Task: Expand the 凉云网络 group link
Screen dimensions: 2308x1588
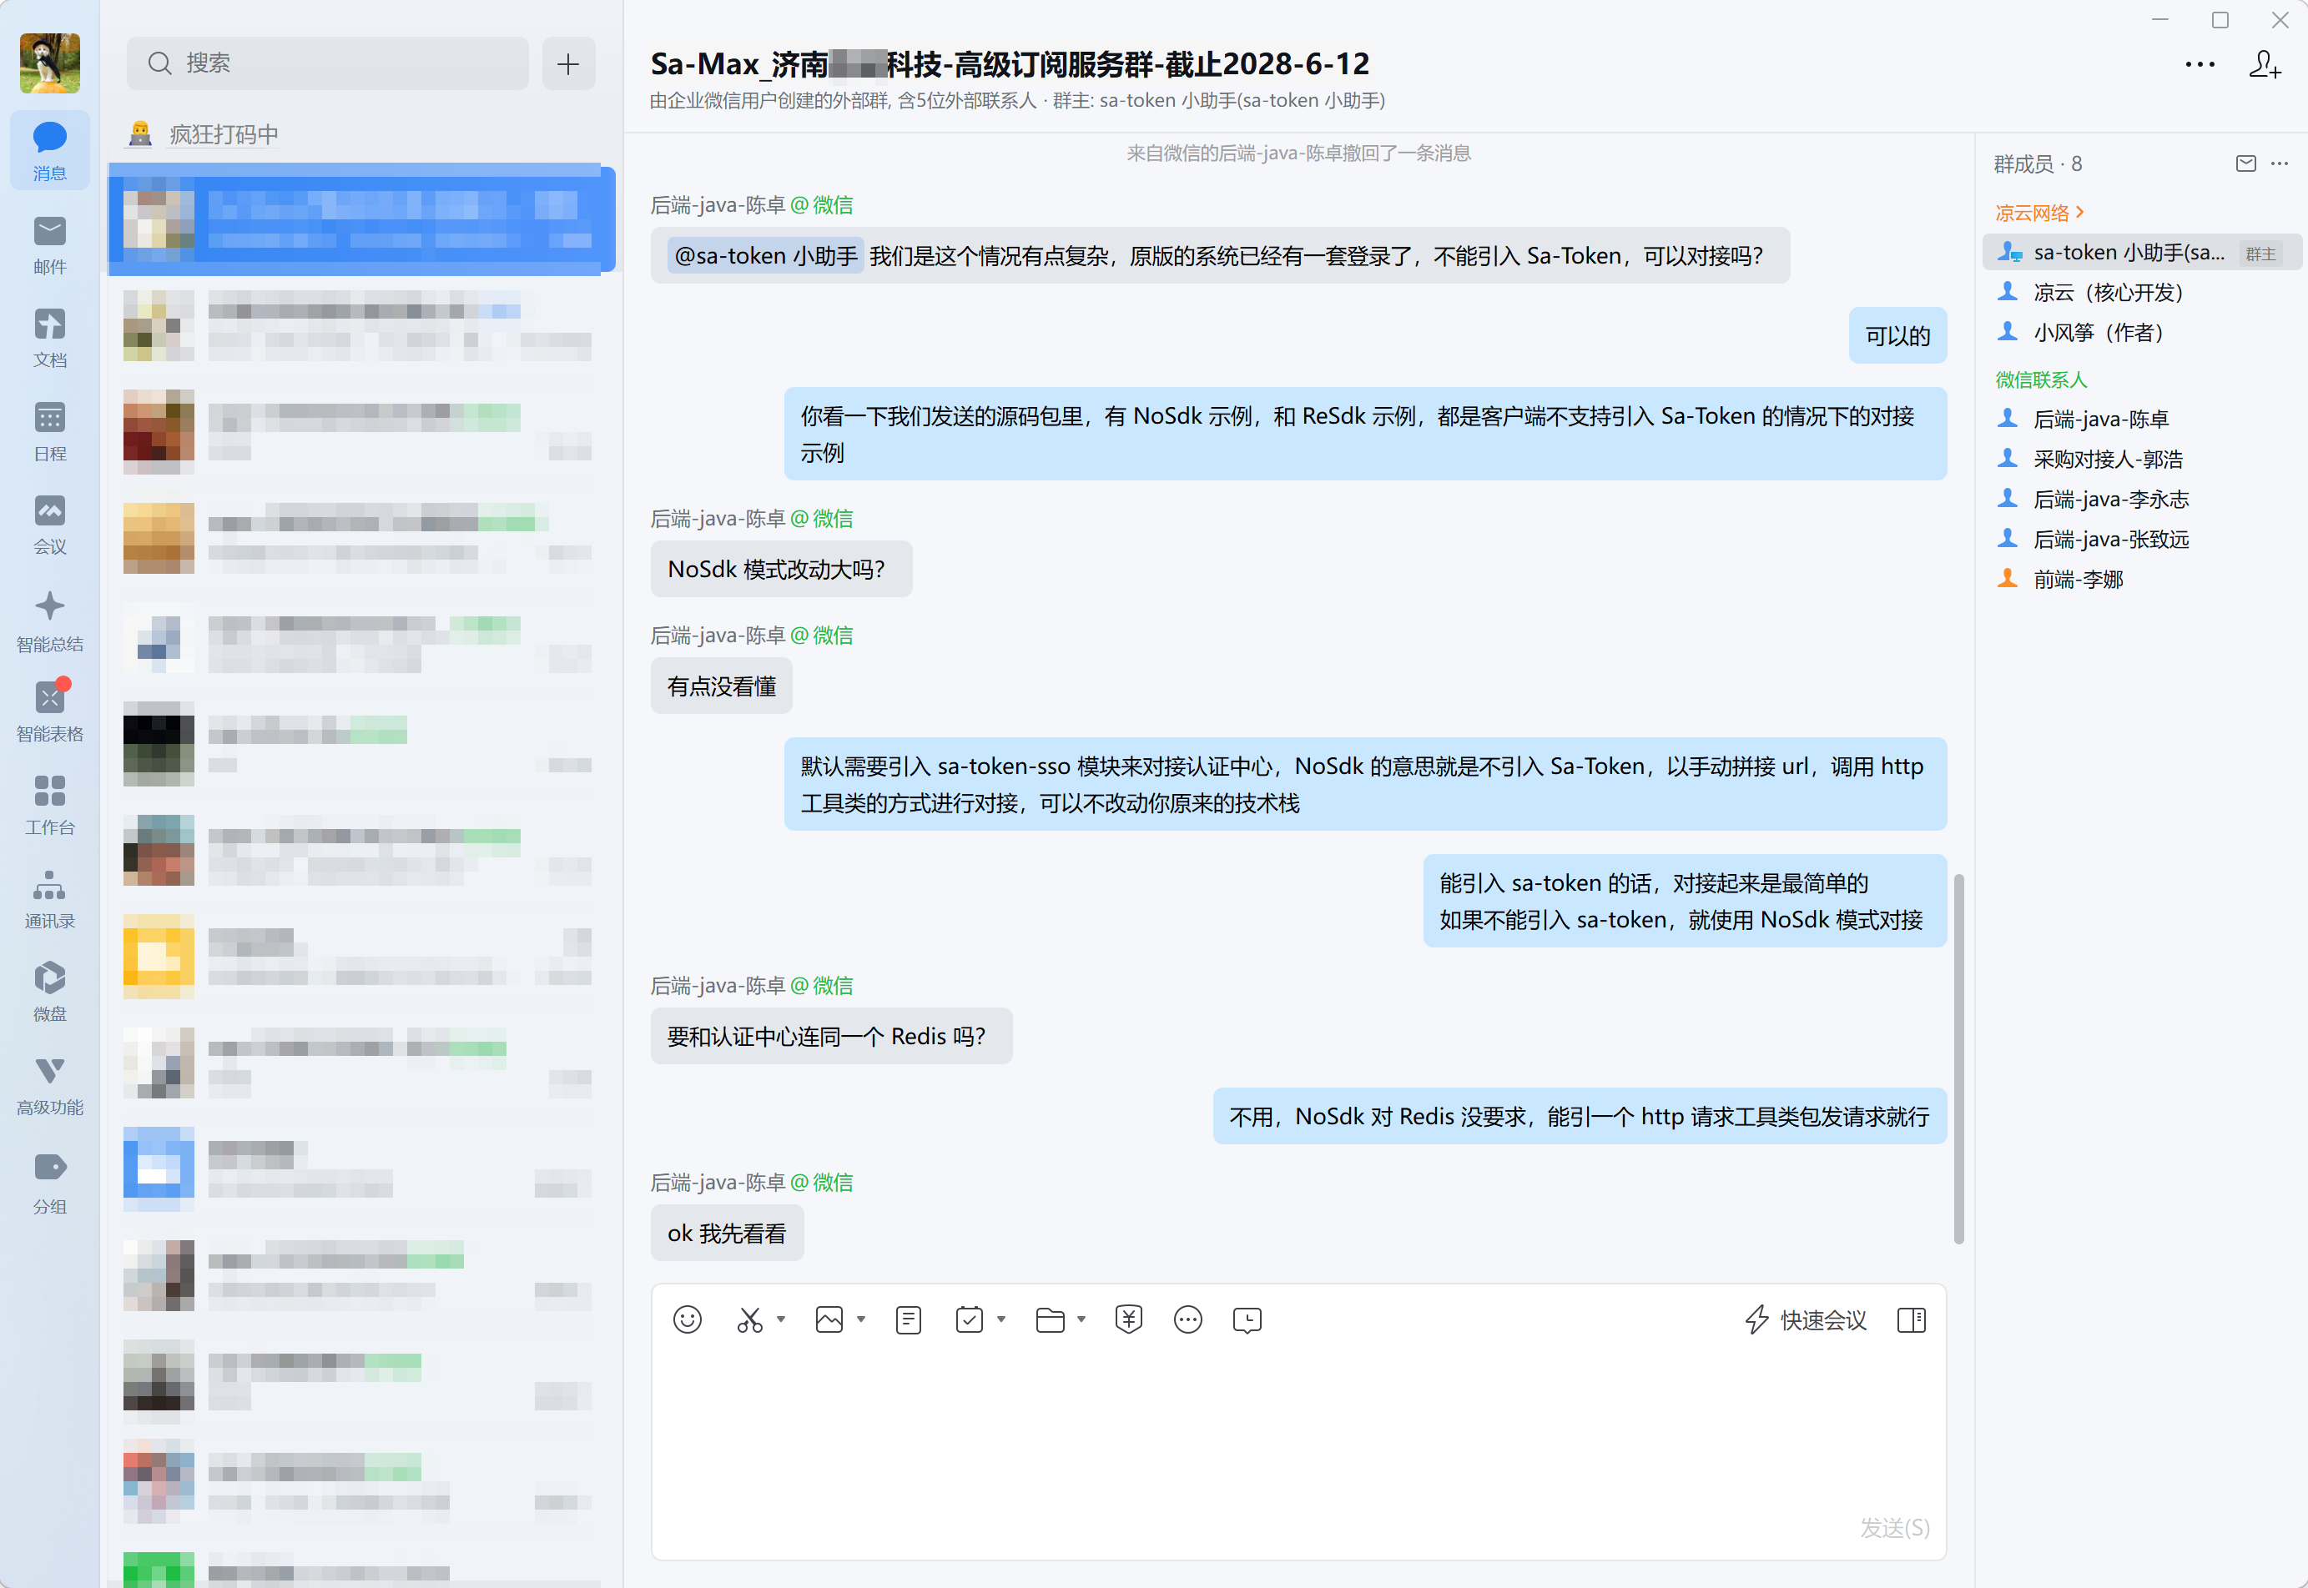Action: click(2040, 212)
